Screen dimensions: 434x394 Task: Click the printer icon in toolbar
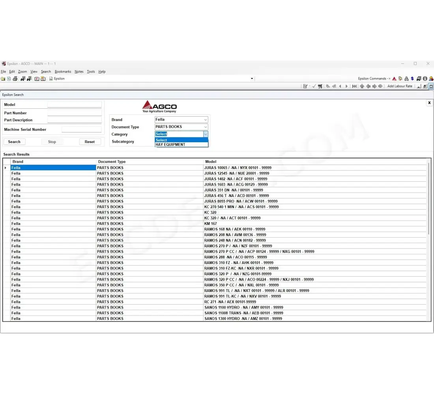click(15, 79)
